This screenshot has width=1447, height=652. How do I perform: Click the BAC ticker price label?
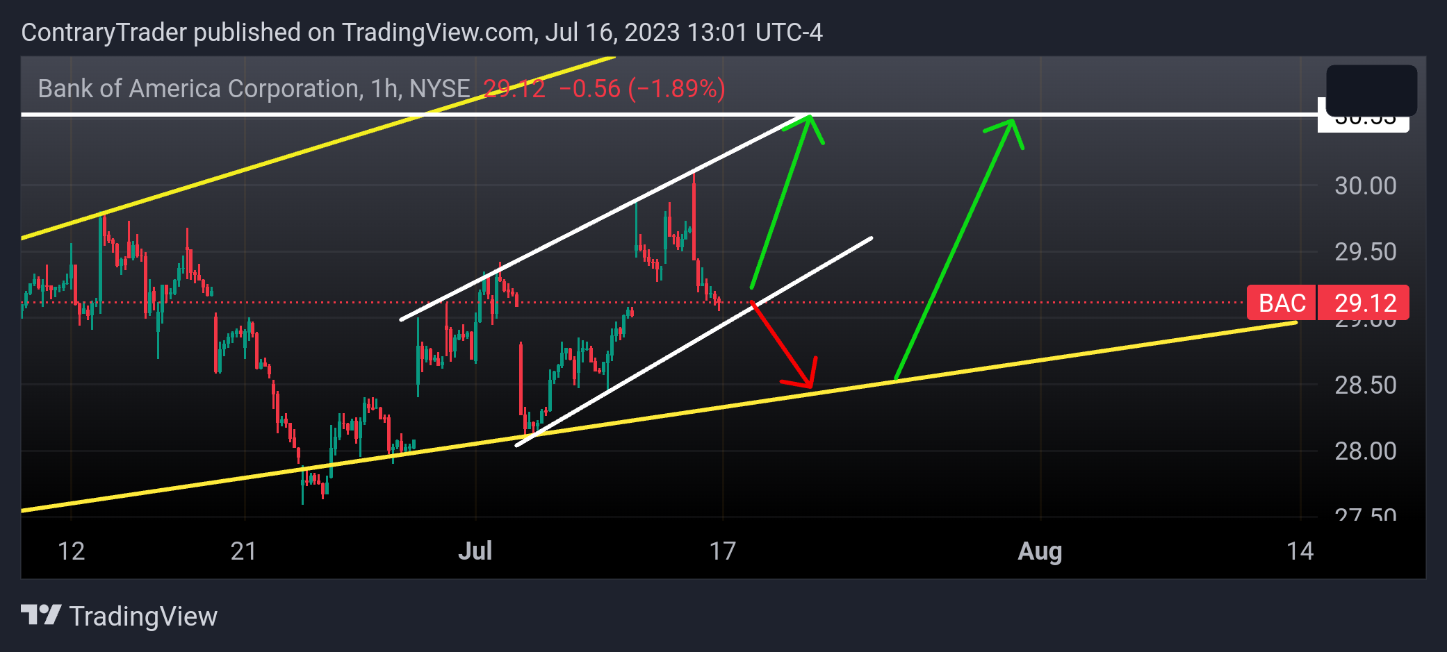tap(1282, 303)
